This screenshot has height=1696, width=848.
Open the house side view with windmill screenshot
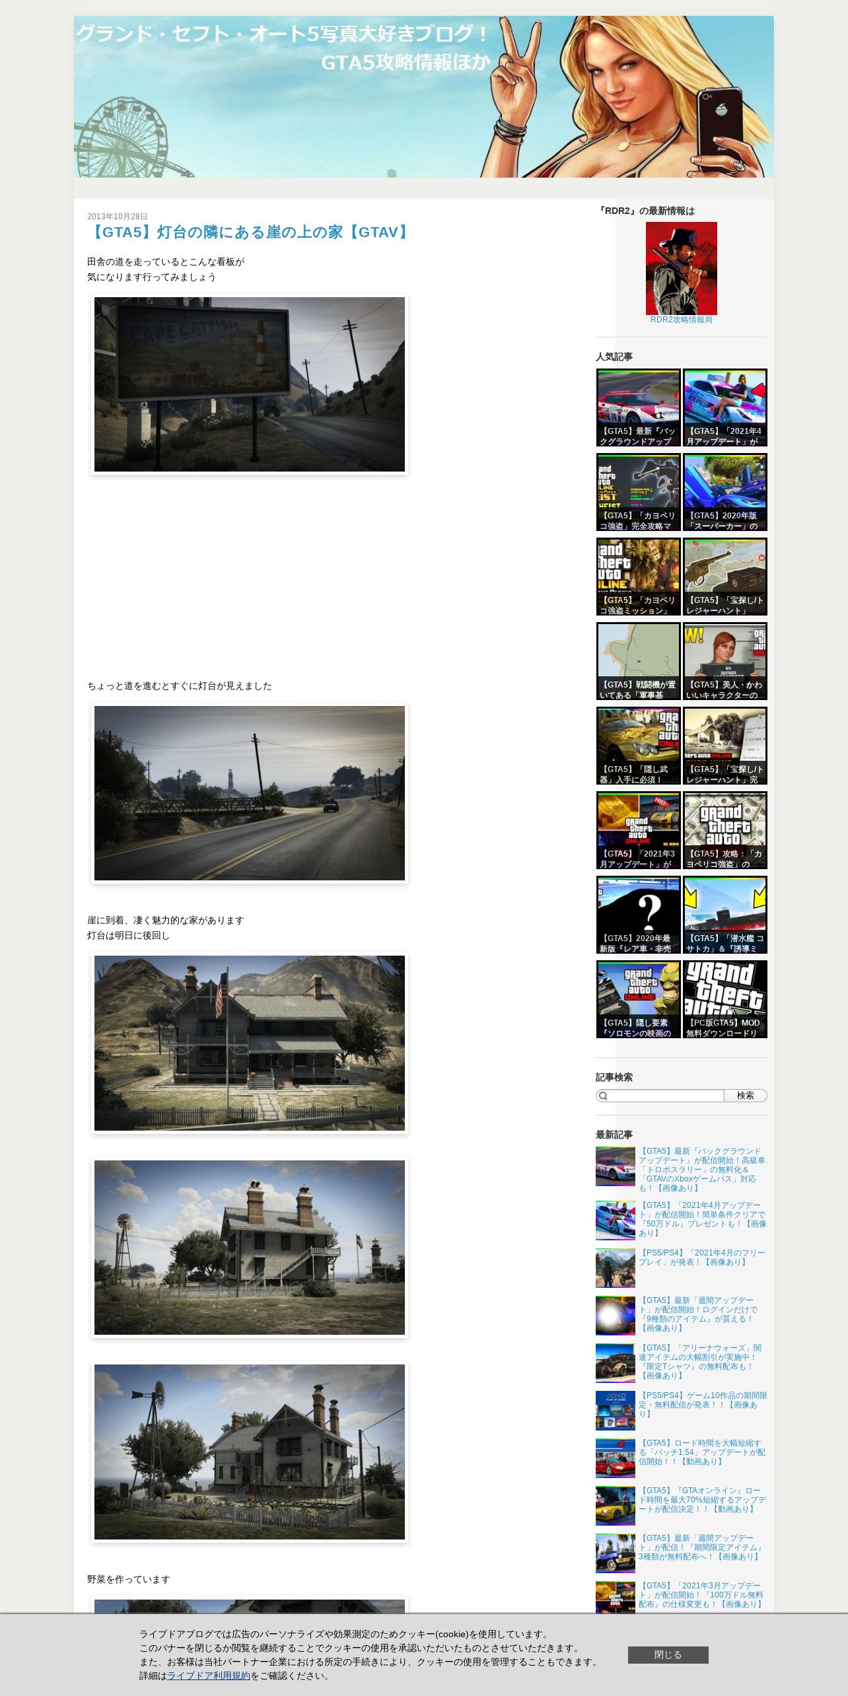[x=250, y=1248]
